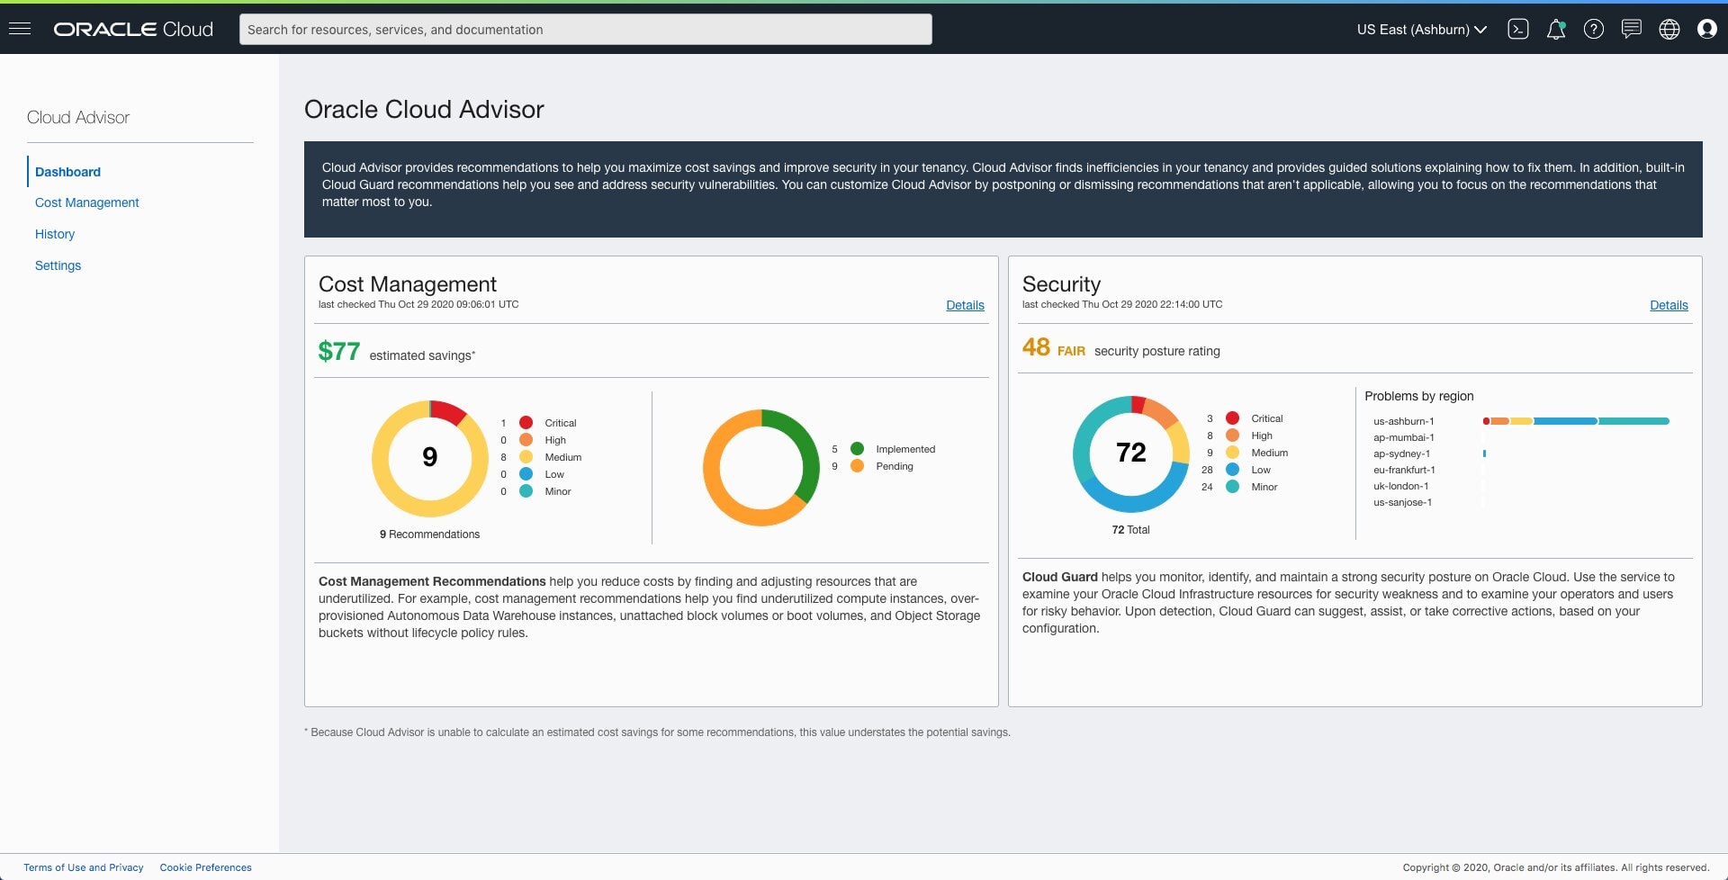The image size is (1728, 880).
Task: Open Terms of Use and Privacy
Action: [83, 867]
